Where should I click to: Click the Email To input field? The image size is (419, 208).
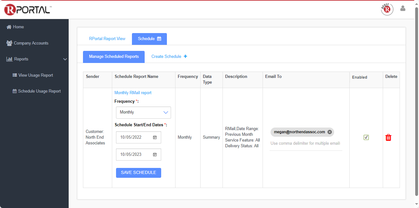click(x=305, y=143)
